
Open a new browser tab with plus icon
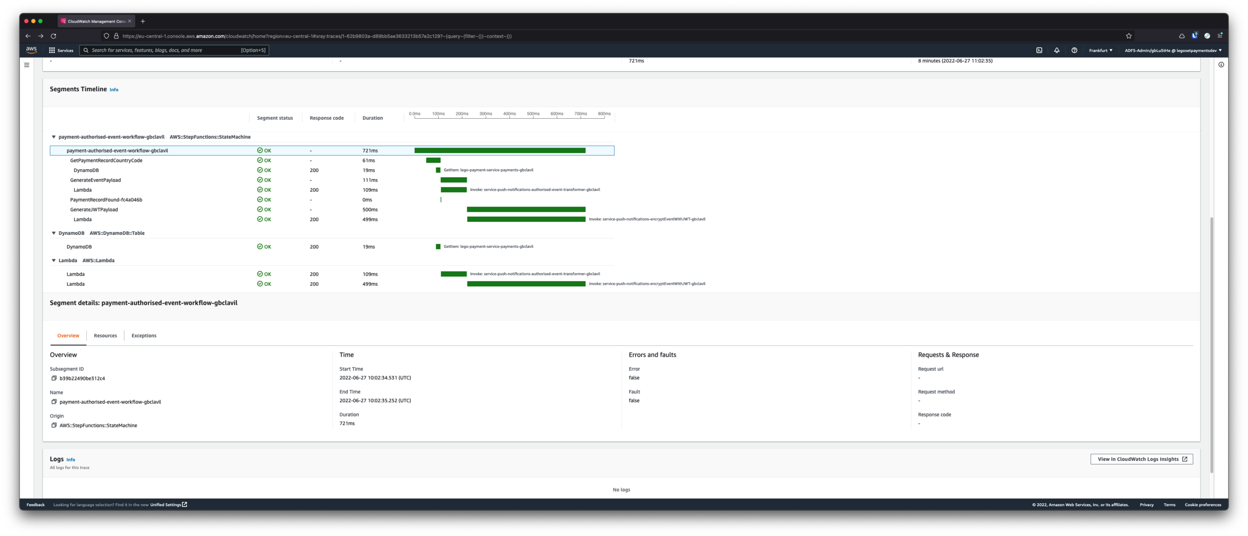pyautogui.click(x=143, y=21)
